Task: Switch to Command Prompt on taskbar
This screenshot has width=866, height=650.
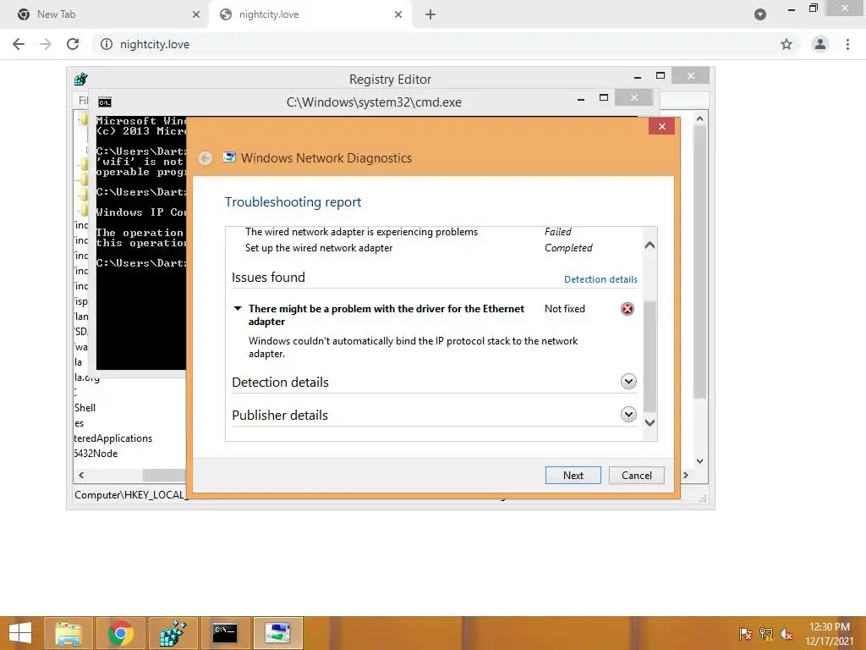Action: click(225, 633)
